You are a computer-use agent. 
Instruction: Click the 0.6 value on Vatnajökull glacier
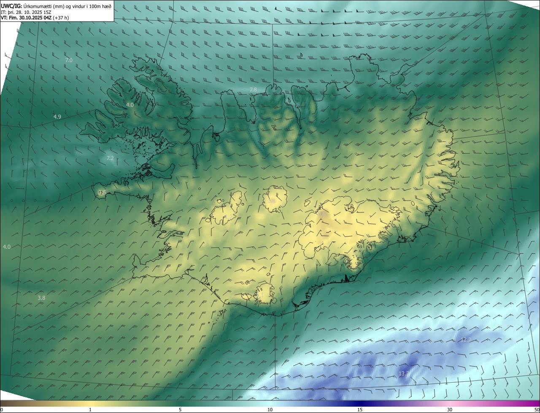click(x=321, y=215)
